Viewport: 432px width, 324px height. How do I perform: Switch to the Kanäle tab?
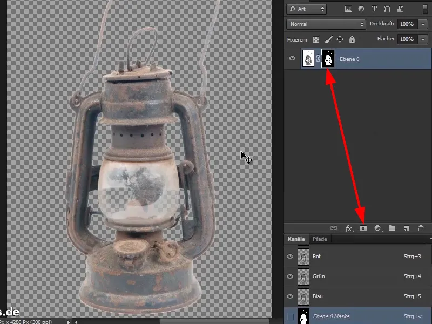pos(296,239)
